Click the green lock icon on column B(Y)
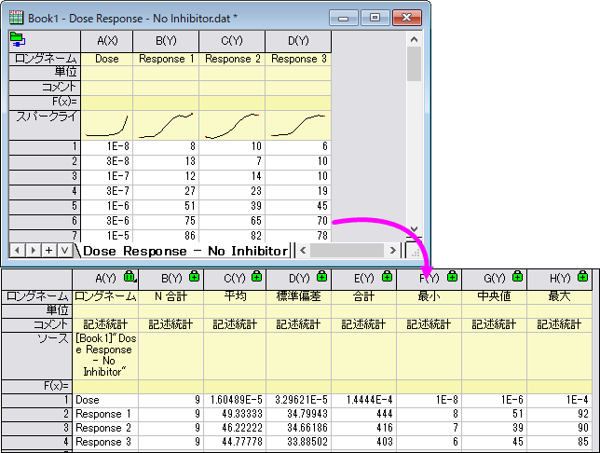This screenshot has height=453, width=600. pyautogui.click(x=195, y=276)
